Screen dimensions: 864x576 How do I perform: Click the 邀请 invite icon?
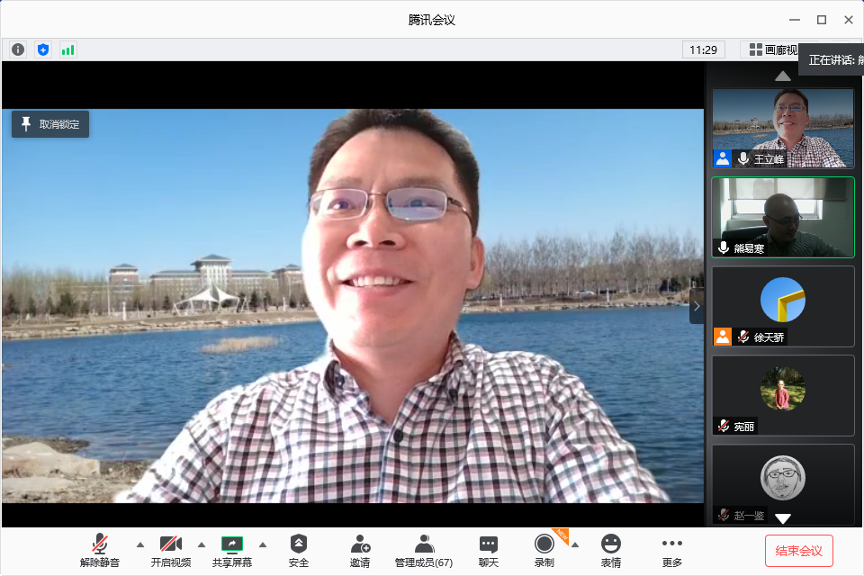point(360,550)
